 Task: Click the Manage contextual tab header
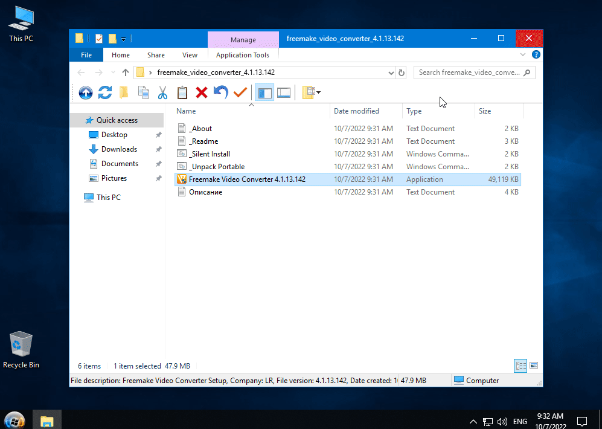tap(243, 39)
